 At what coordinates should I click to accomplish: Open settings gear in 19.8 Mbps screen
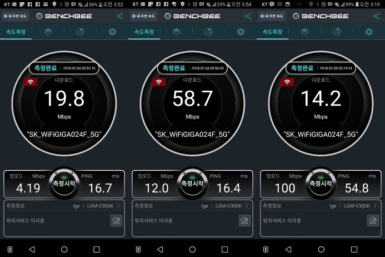(x=112, y=32)
